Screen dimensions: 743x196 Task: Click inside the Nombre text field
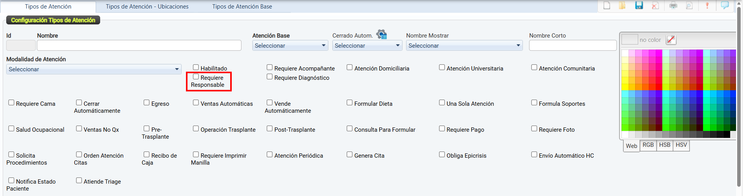(x=139, y=46)
